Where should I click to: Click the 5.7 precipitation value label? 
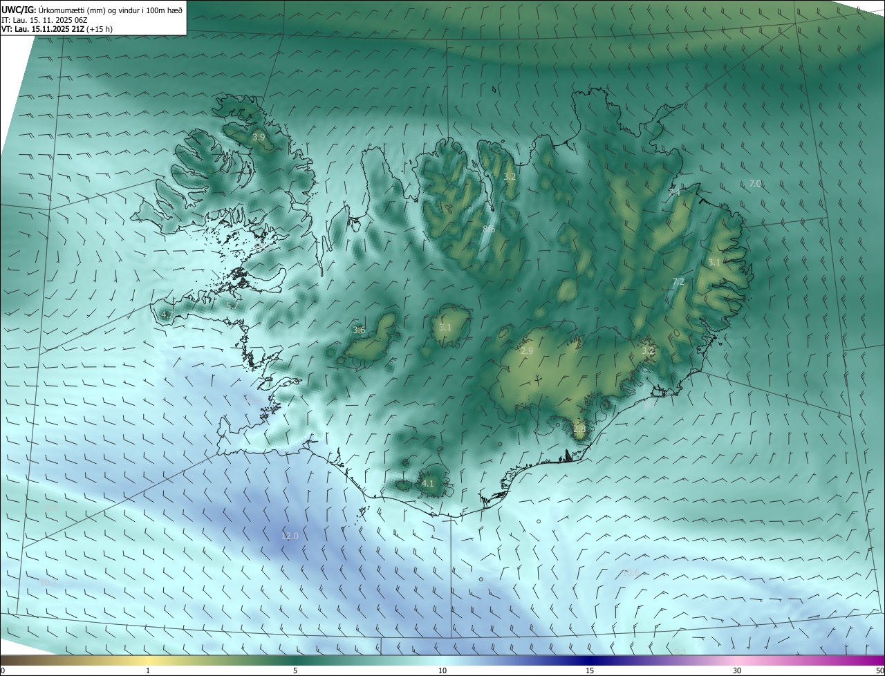point(232,306)
